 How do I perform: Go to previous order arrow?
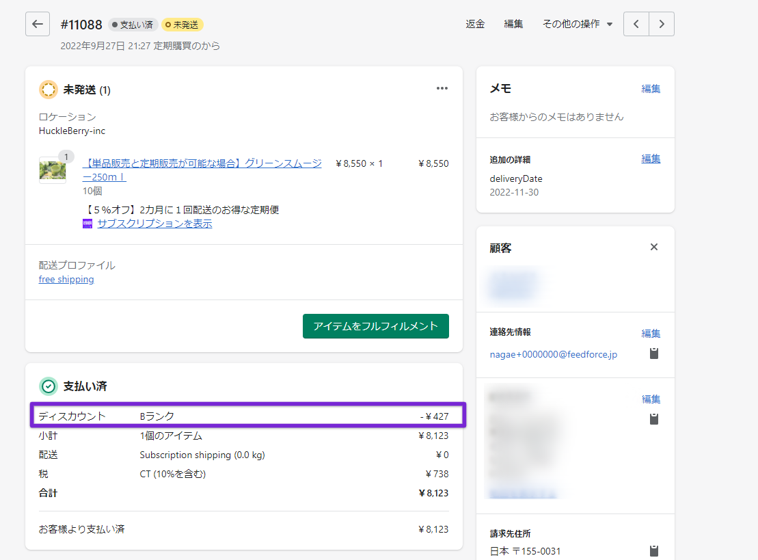(636, 24)
